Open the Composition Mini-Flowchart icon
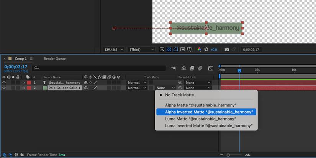316x158 pixels. pos(173,68)
